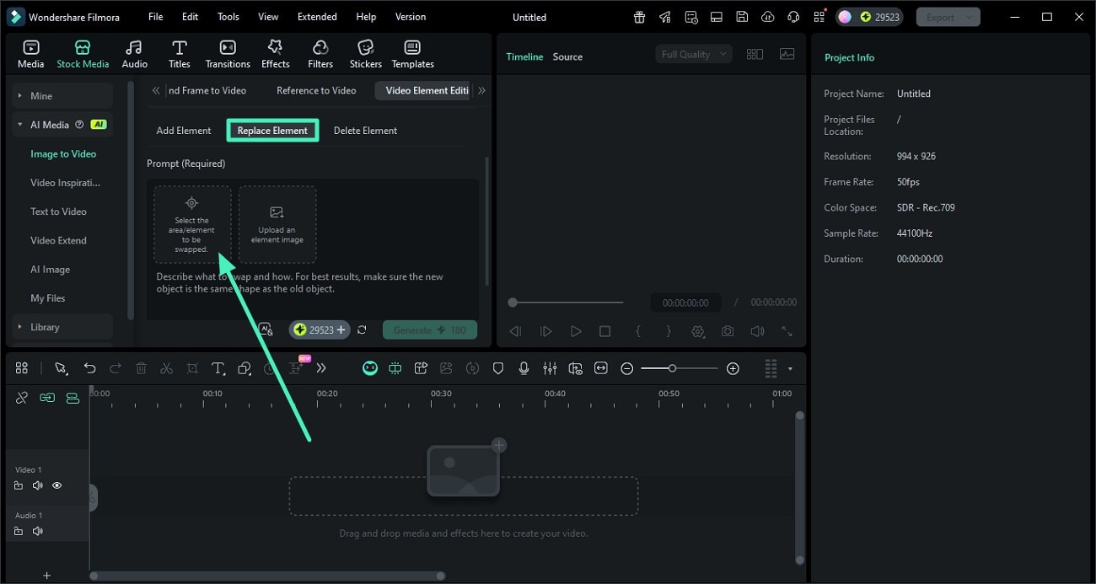Image resolution: width=1096 pixels, height=584 pixels.
Task: Toggle the auto ripple link icon
Action: (x=47, y=398)
